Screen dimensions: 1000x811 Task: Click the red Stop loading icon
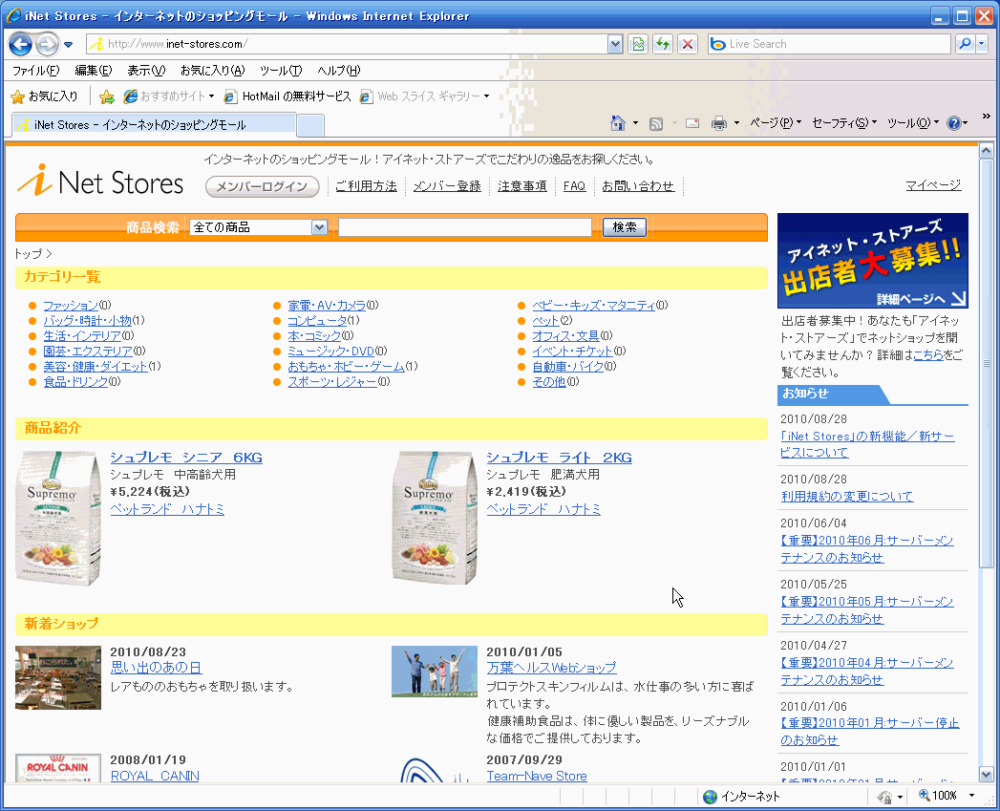click(x=687, y=44)
